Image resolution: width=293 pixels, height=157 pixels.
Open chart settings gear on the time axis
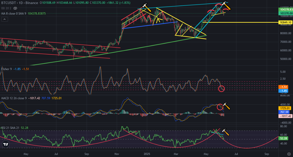(x=288, y=154)
